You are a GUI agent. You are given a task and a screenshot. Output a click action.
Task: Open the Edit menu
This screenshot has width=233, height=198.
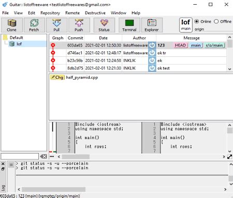click(32, 13)
